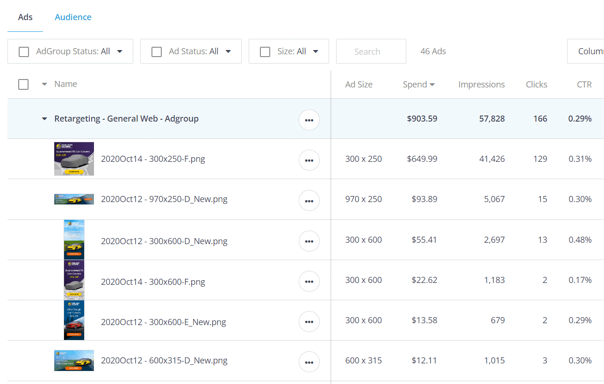The height and width of the screenshot is (384, 604).
Task: Select ad name 2020Oct12 - 300x600-E_New.png
Action: tap(164, 322)
